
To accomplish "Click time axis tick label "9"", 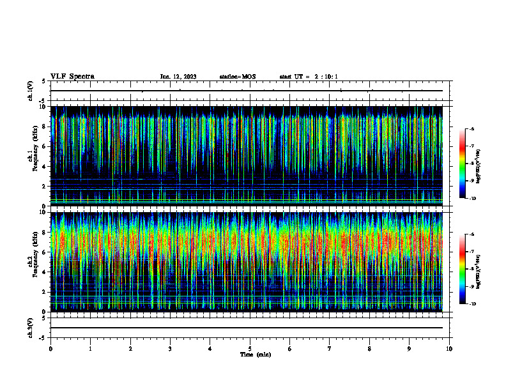I will (x=409, y=349).
